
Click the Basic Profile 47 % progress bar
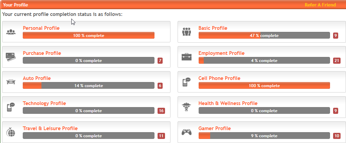pos(264,35)
